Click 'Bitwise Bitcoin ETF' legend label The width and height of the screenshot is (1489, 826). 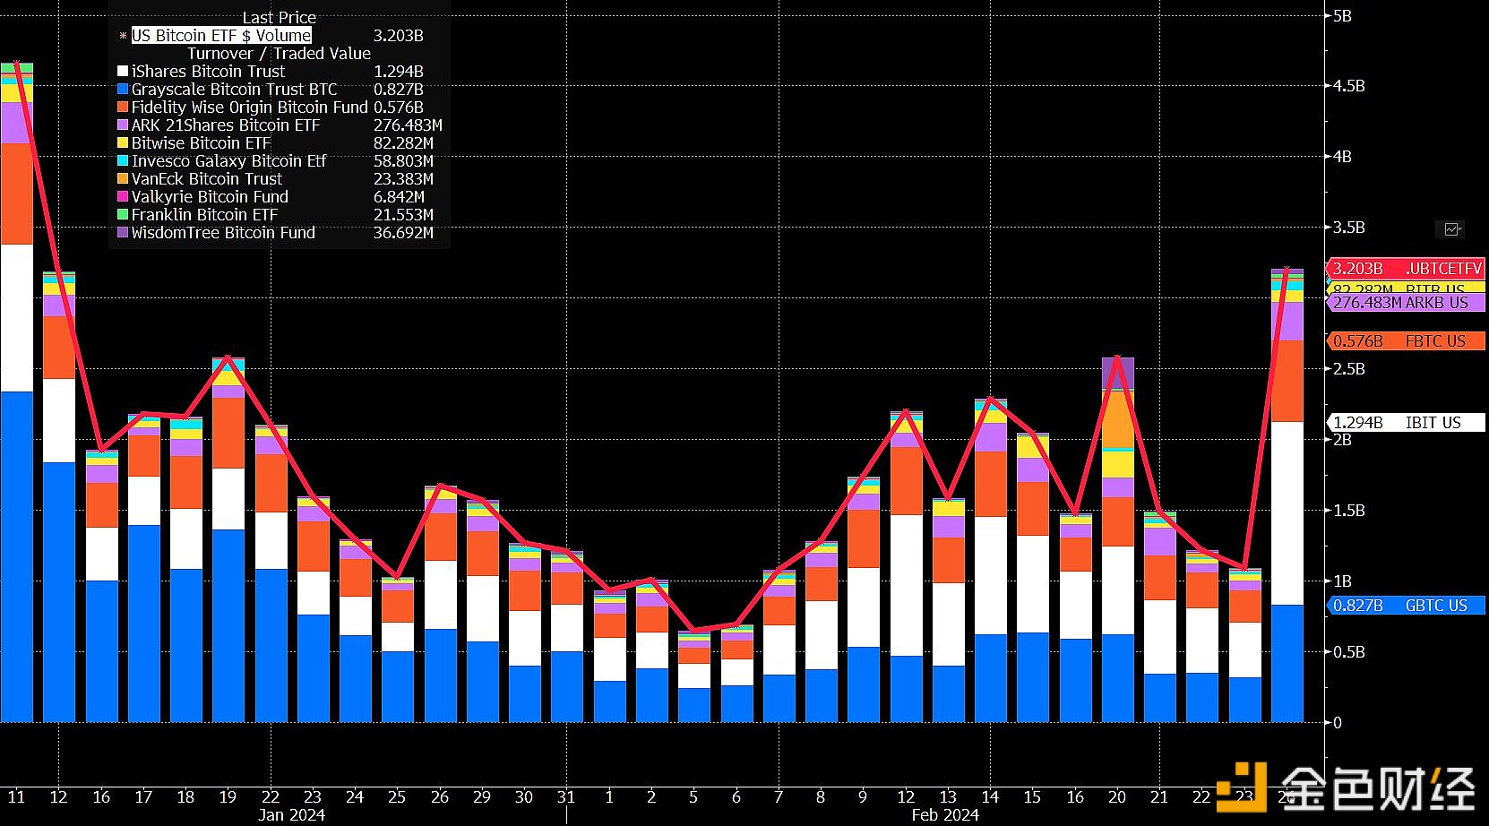[202, 142]
